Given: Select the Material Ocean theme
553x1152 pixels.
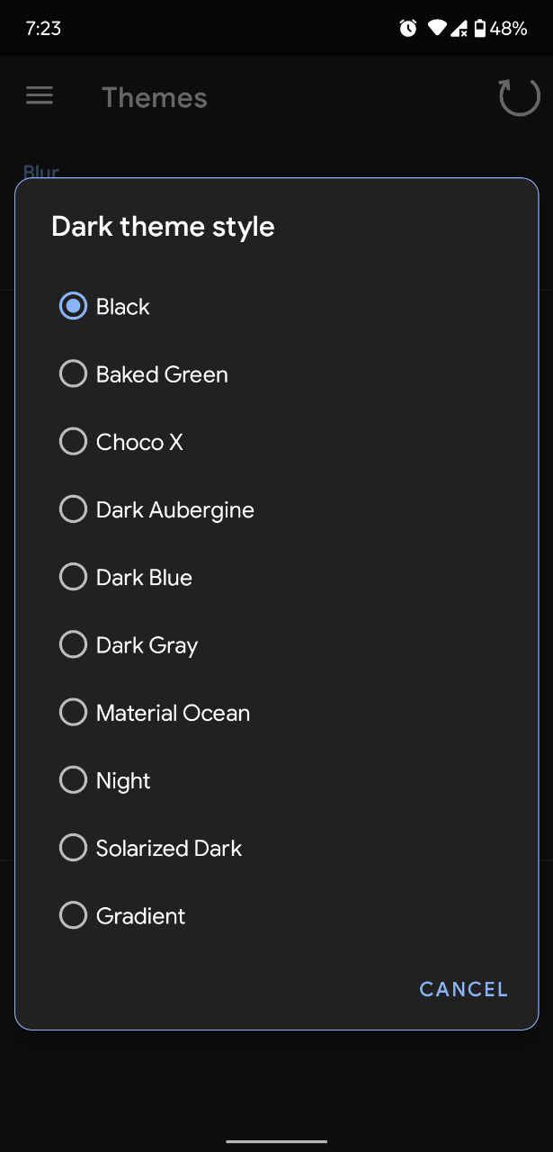Looking at the screenshot, I should tap(73, 713).
